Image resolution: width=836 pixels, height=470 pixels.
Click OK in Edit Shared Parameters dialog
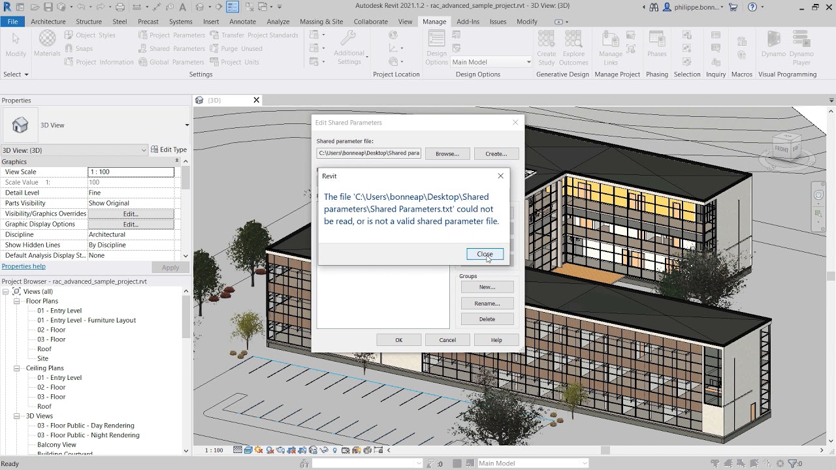click(x=399, y=340)
